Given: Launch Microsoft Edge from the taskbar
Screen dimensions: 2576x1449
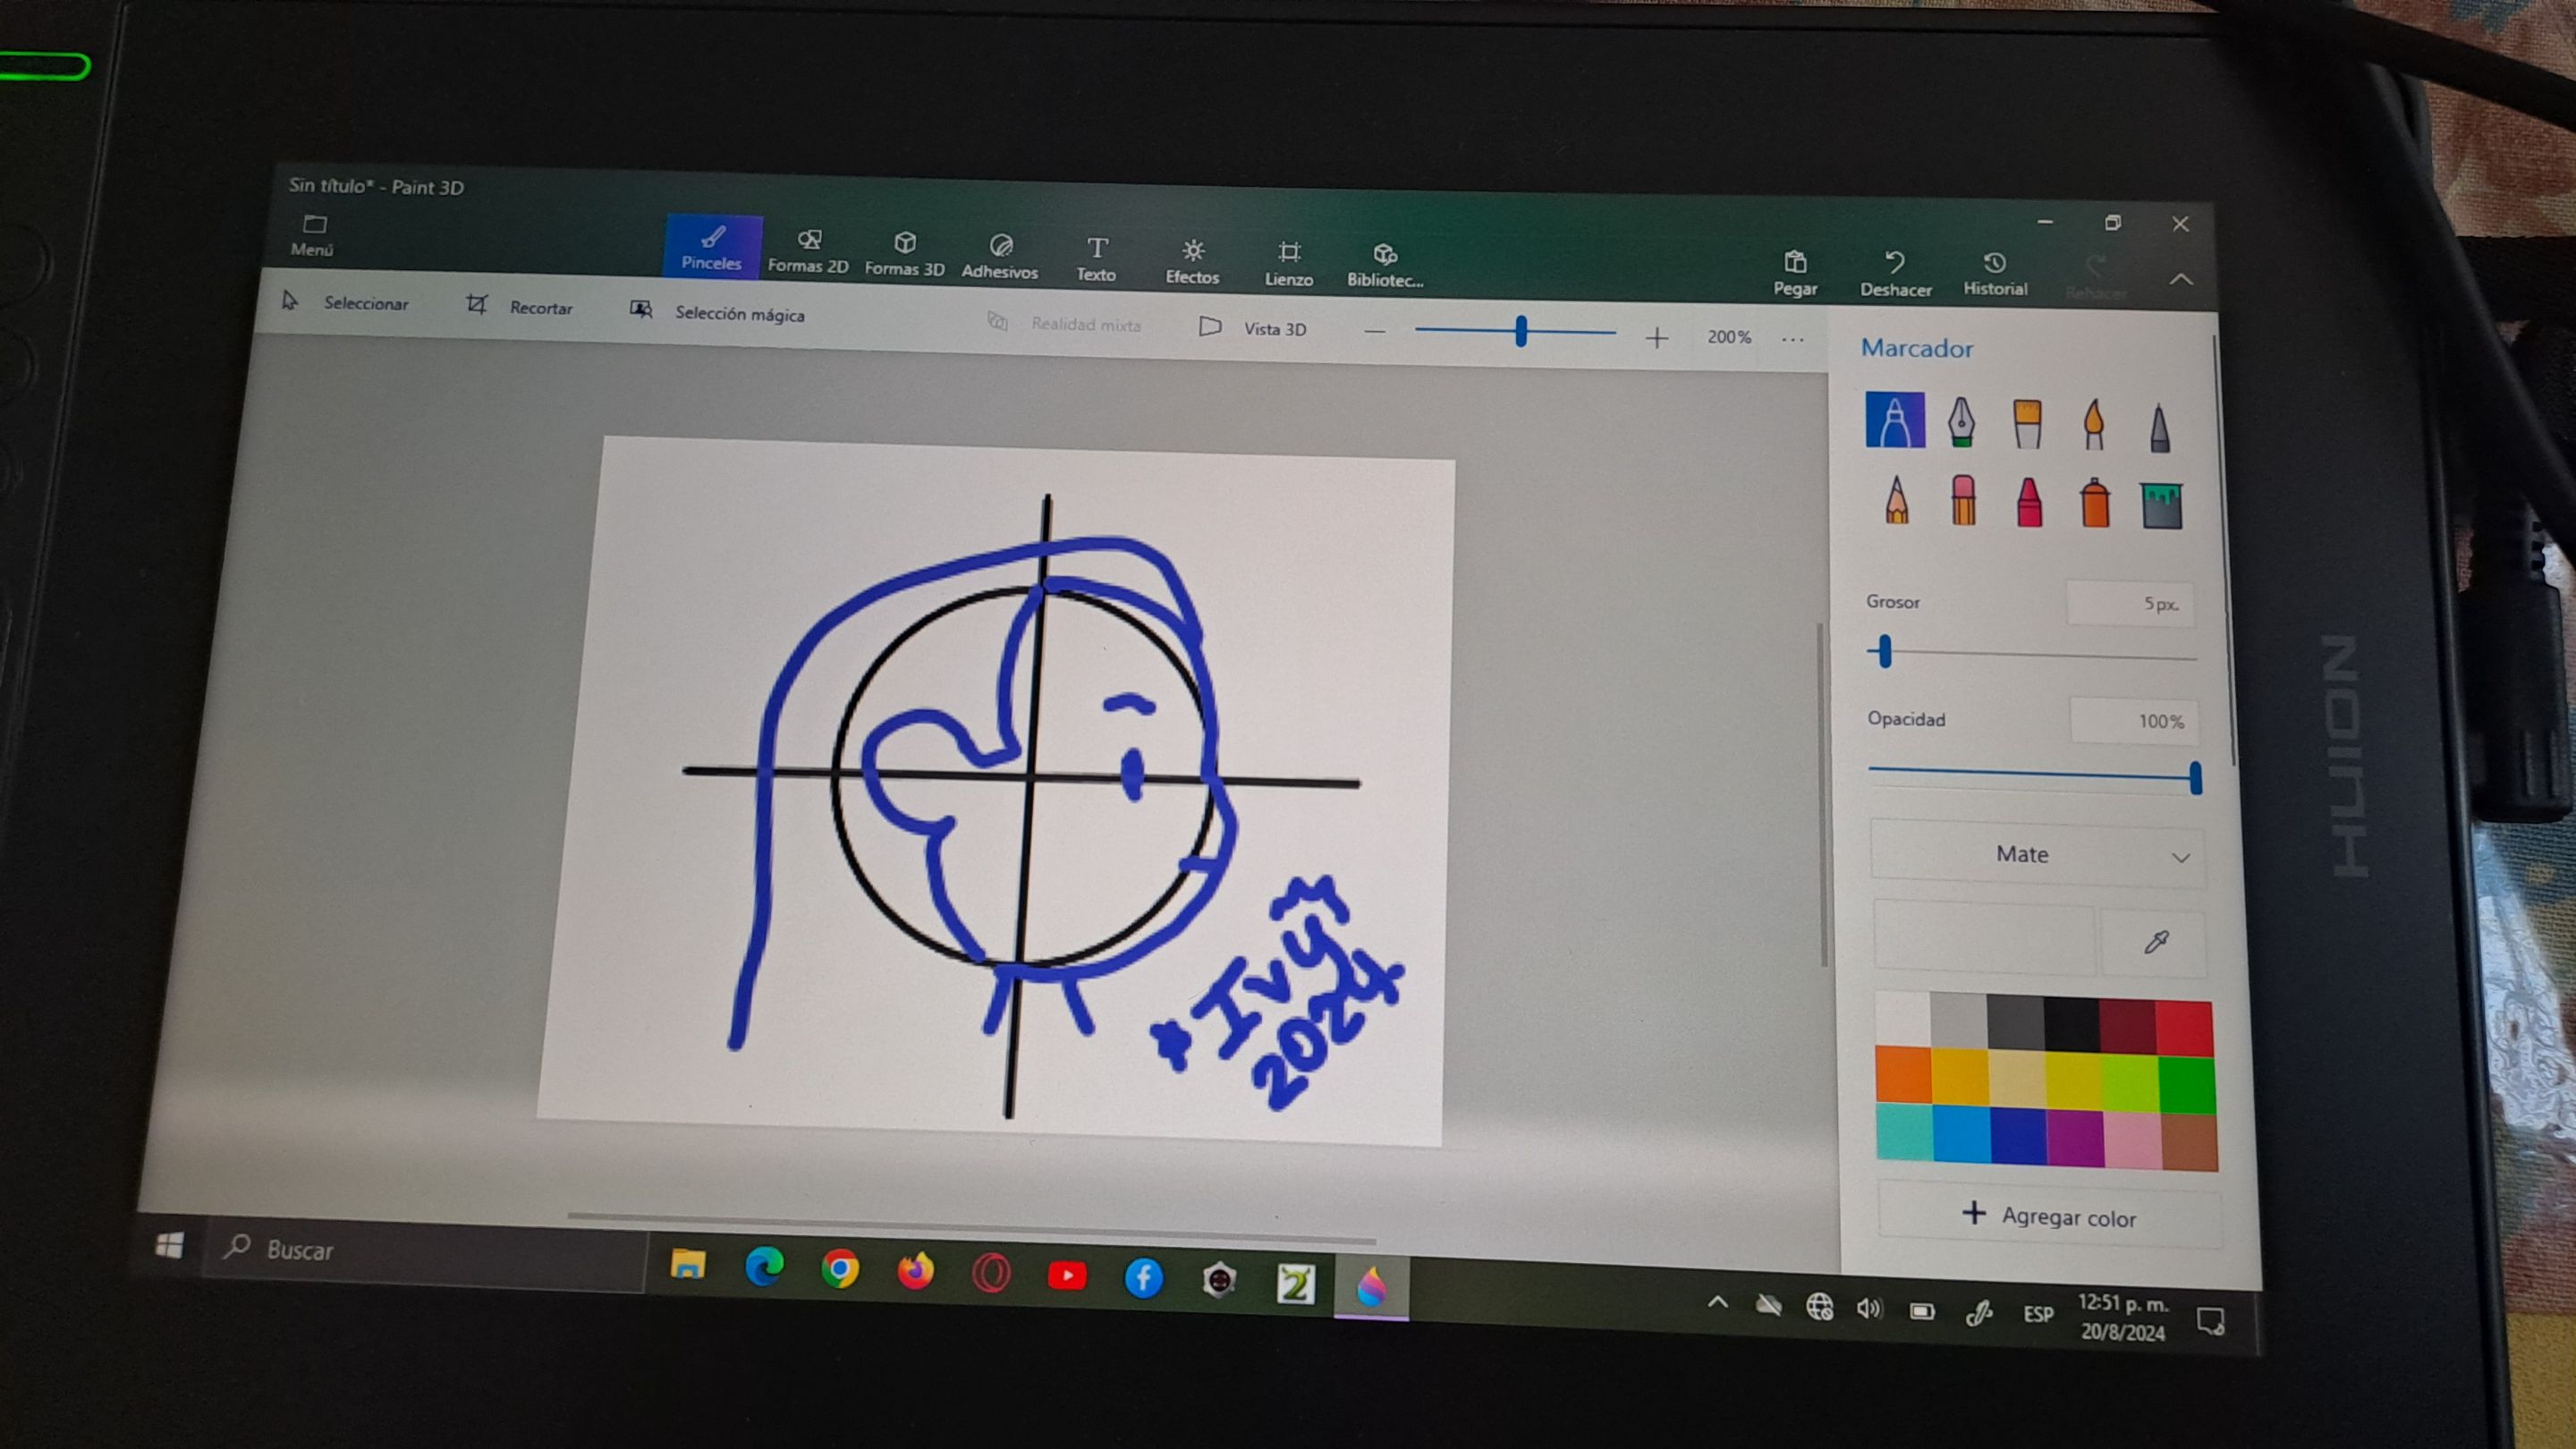Looking at the screenshot, I should point(764,1267).
